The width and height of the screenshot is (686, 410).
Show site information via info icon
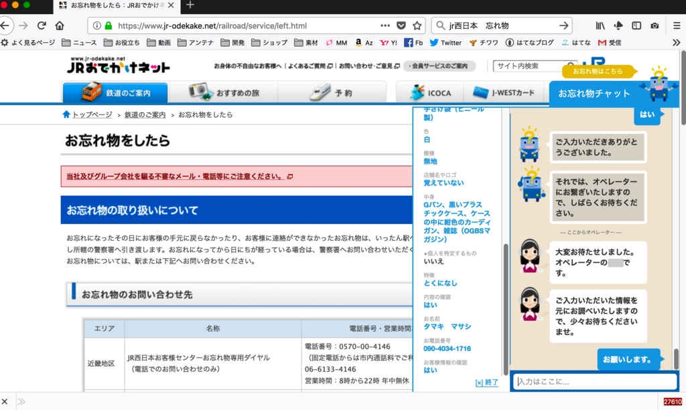coord(97,26)
